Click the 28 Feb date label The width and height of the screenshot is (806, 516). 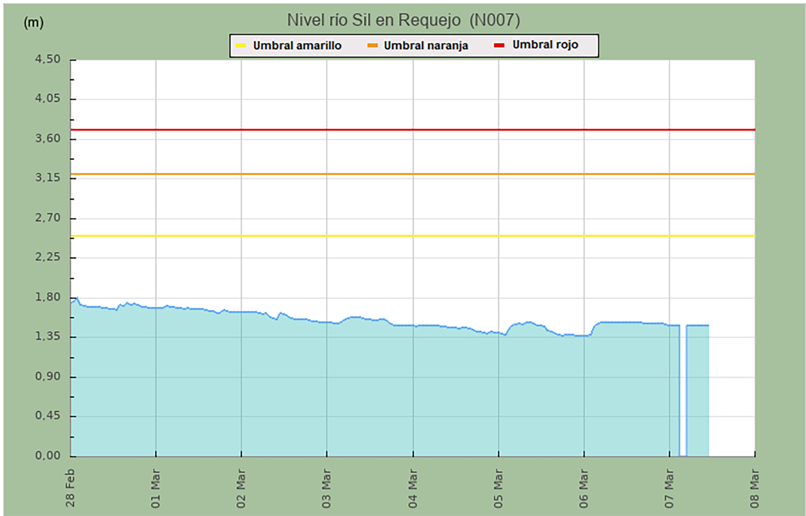tap(70, 488)
